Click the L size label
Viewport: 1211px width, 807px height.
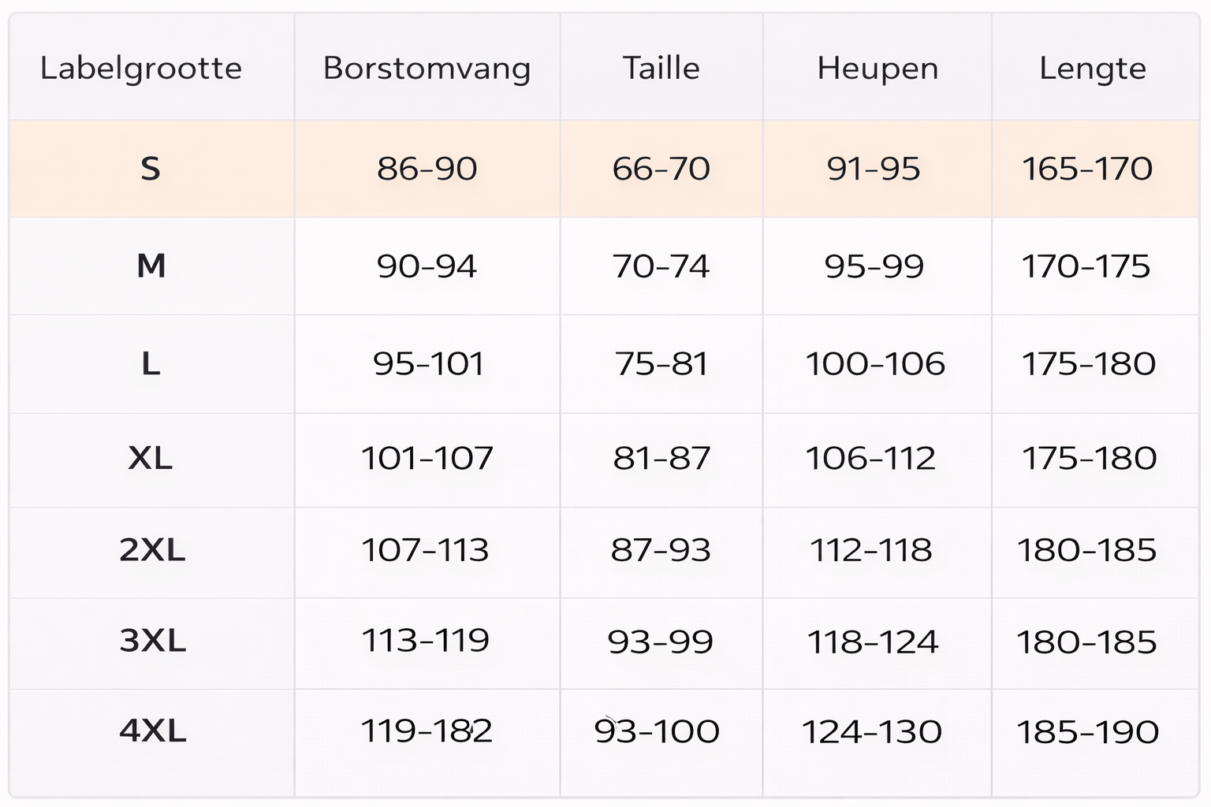[x=151, y=364]
